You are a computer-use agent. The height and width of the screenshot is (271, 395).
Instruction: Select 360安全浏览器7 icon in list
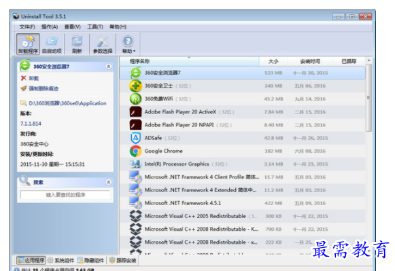pos(135,73)
